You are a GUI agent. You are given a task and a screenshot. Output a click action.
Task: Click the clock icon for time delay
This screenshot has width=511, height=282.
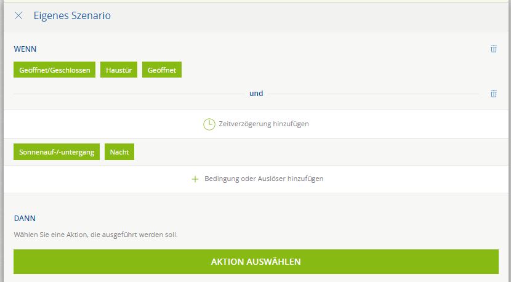tap(209, 124)
